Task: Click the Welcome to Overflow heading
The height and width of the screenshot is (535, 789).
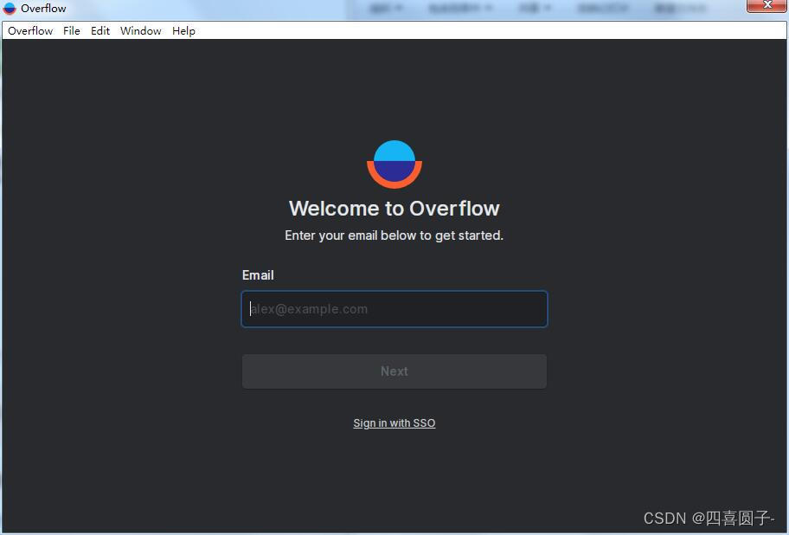Action: coord(394,209)
